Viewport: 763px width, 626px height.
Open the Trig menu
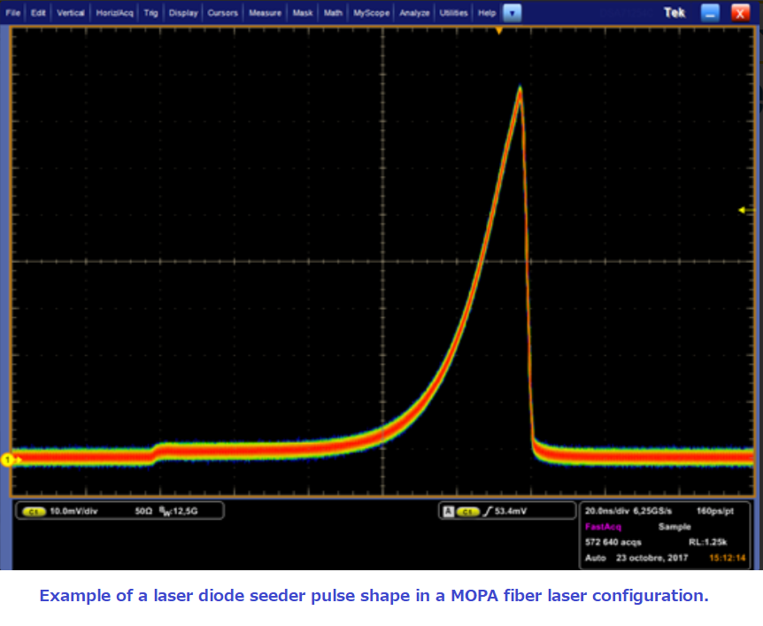point(150,13)
